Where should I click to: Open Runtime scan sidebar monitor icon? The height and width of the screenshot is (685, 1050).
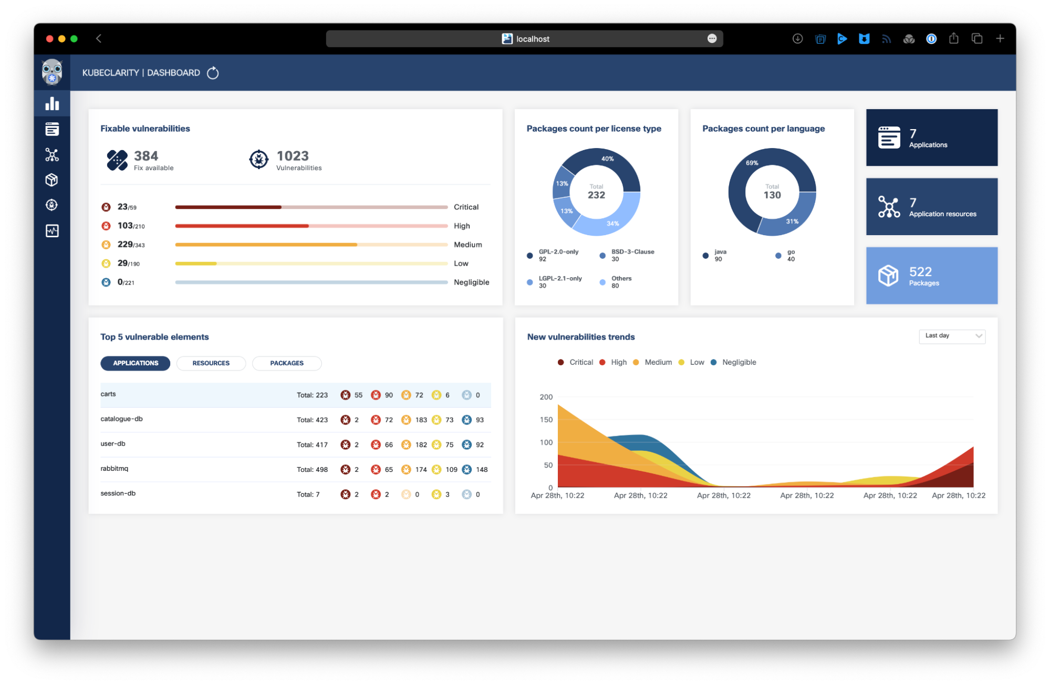52,231
